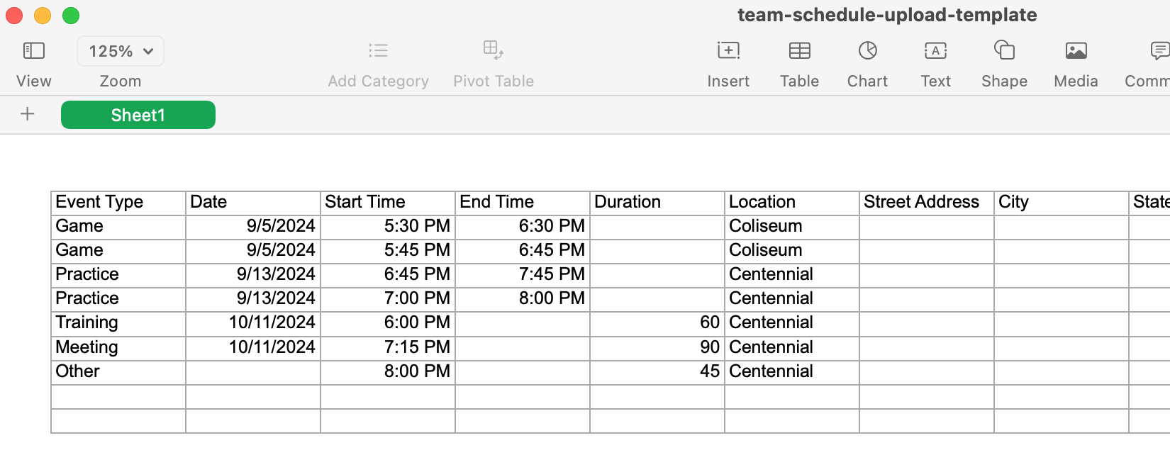Click the Comment toolbar icon
Viewport: 1170px width, 455px height.
point(1159,51)
